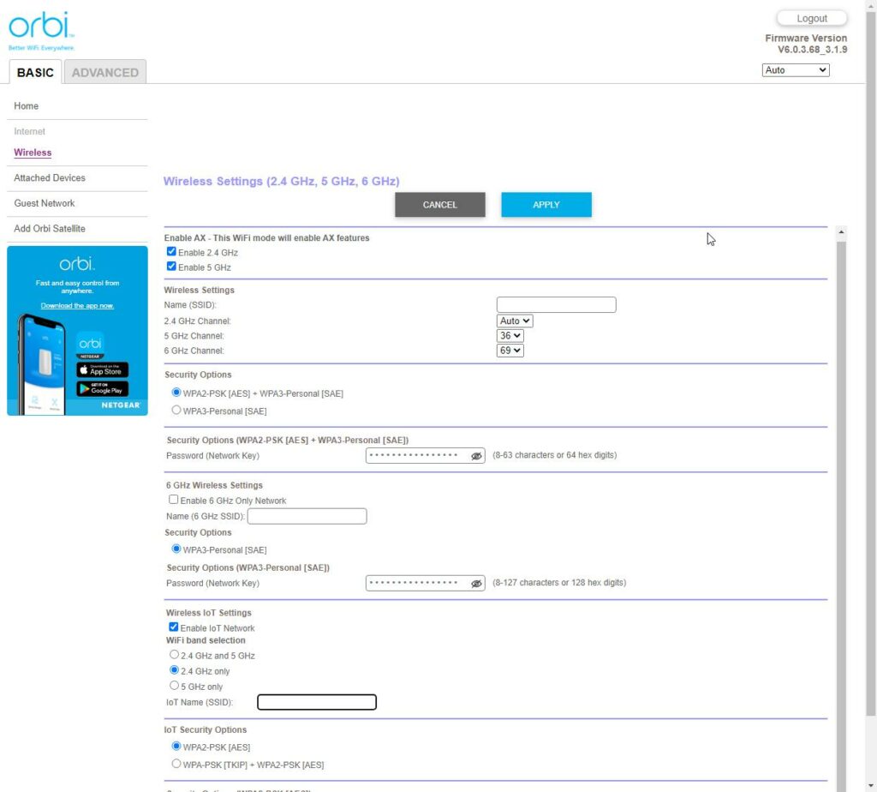This screenshot has width=877, height=792.
Task: Select 5 GHz only IoT band
Action: coord(175,686)
